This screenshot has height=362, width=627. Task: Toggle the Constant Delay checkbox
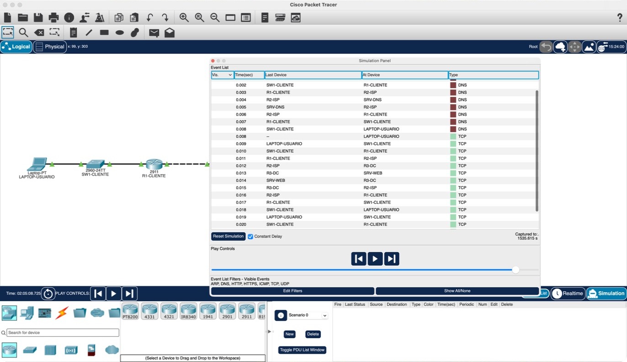click(250, 236)
